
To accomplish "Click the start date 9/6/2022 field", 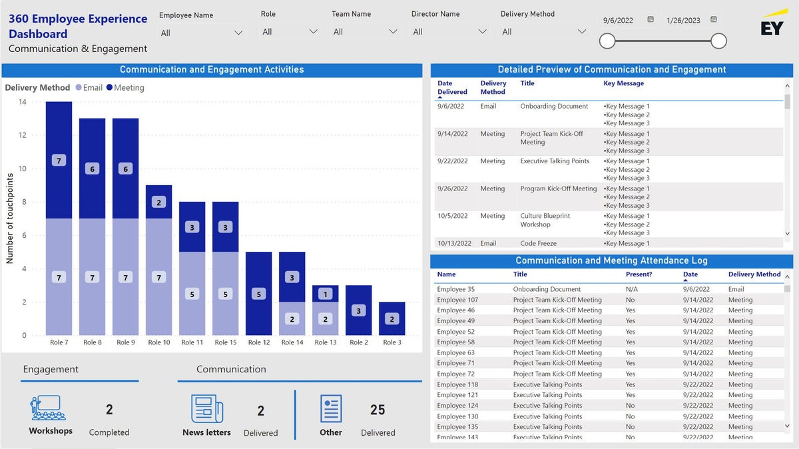I will click(x=619, y=21).
